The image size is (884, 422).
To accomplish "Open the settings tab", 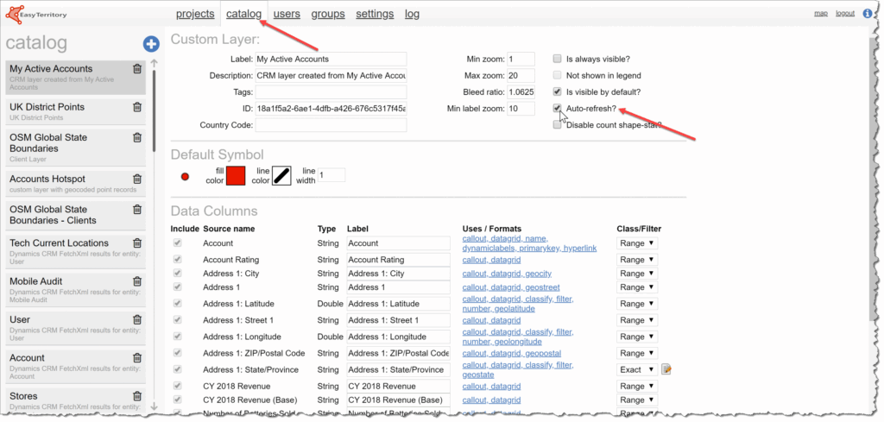I will 375,14.
